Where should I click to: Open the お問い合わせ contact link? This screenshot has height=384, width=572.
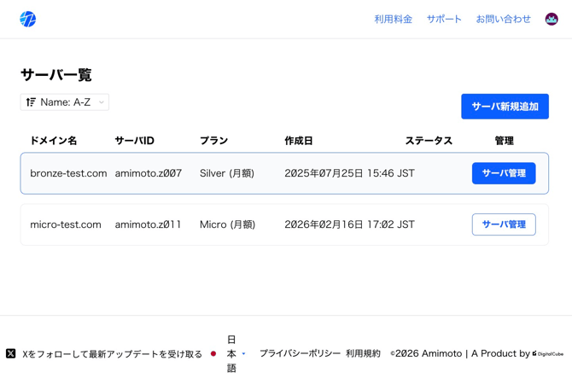tap(503, 19)
